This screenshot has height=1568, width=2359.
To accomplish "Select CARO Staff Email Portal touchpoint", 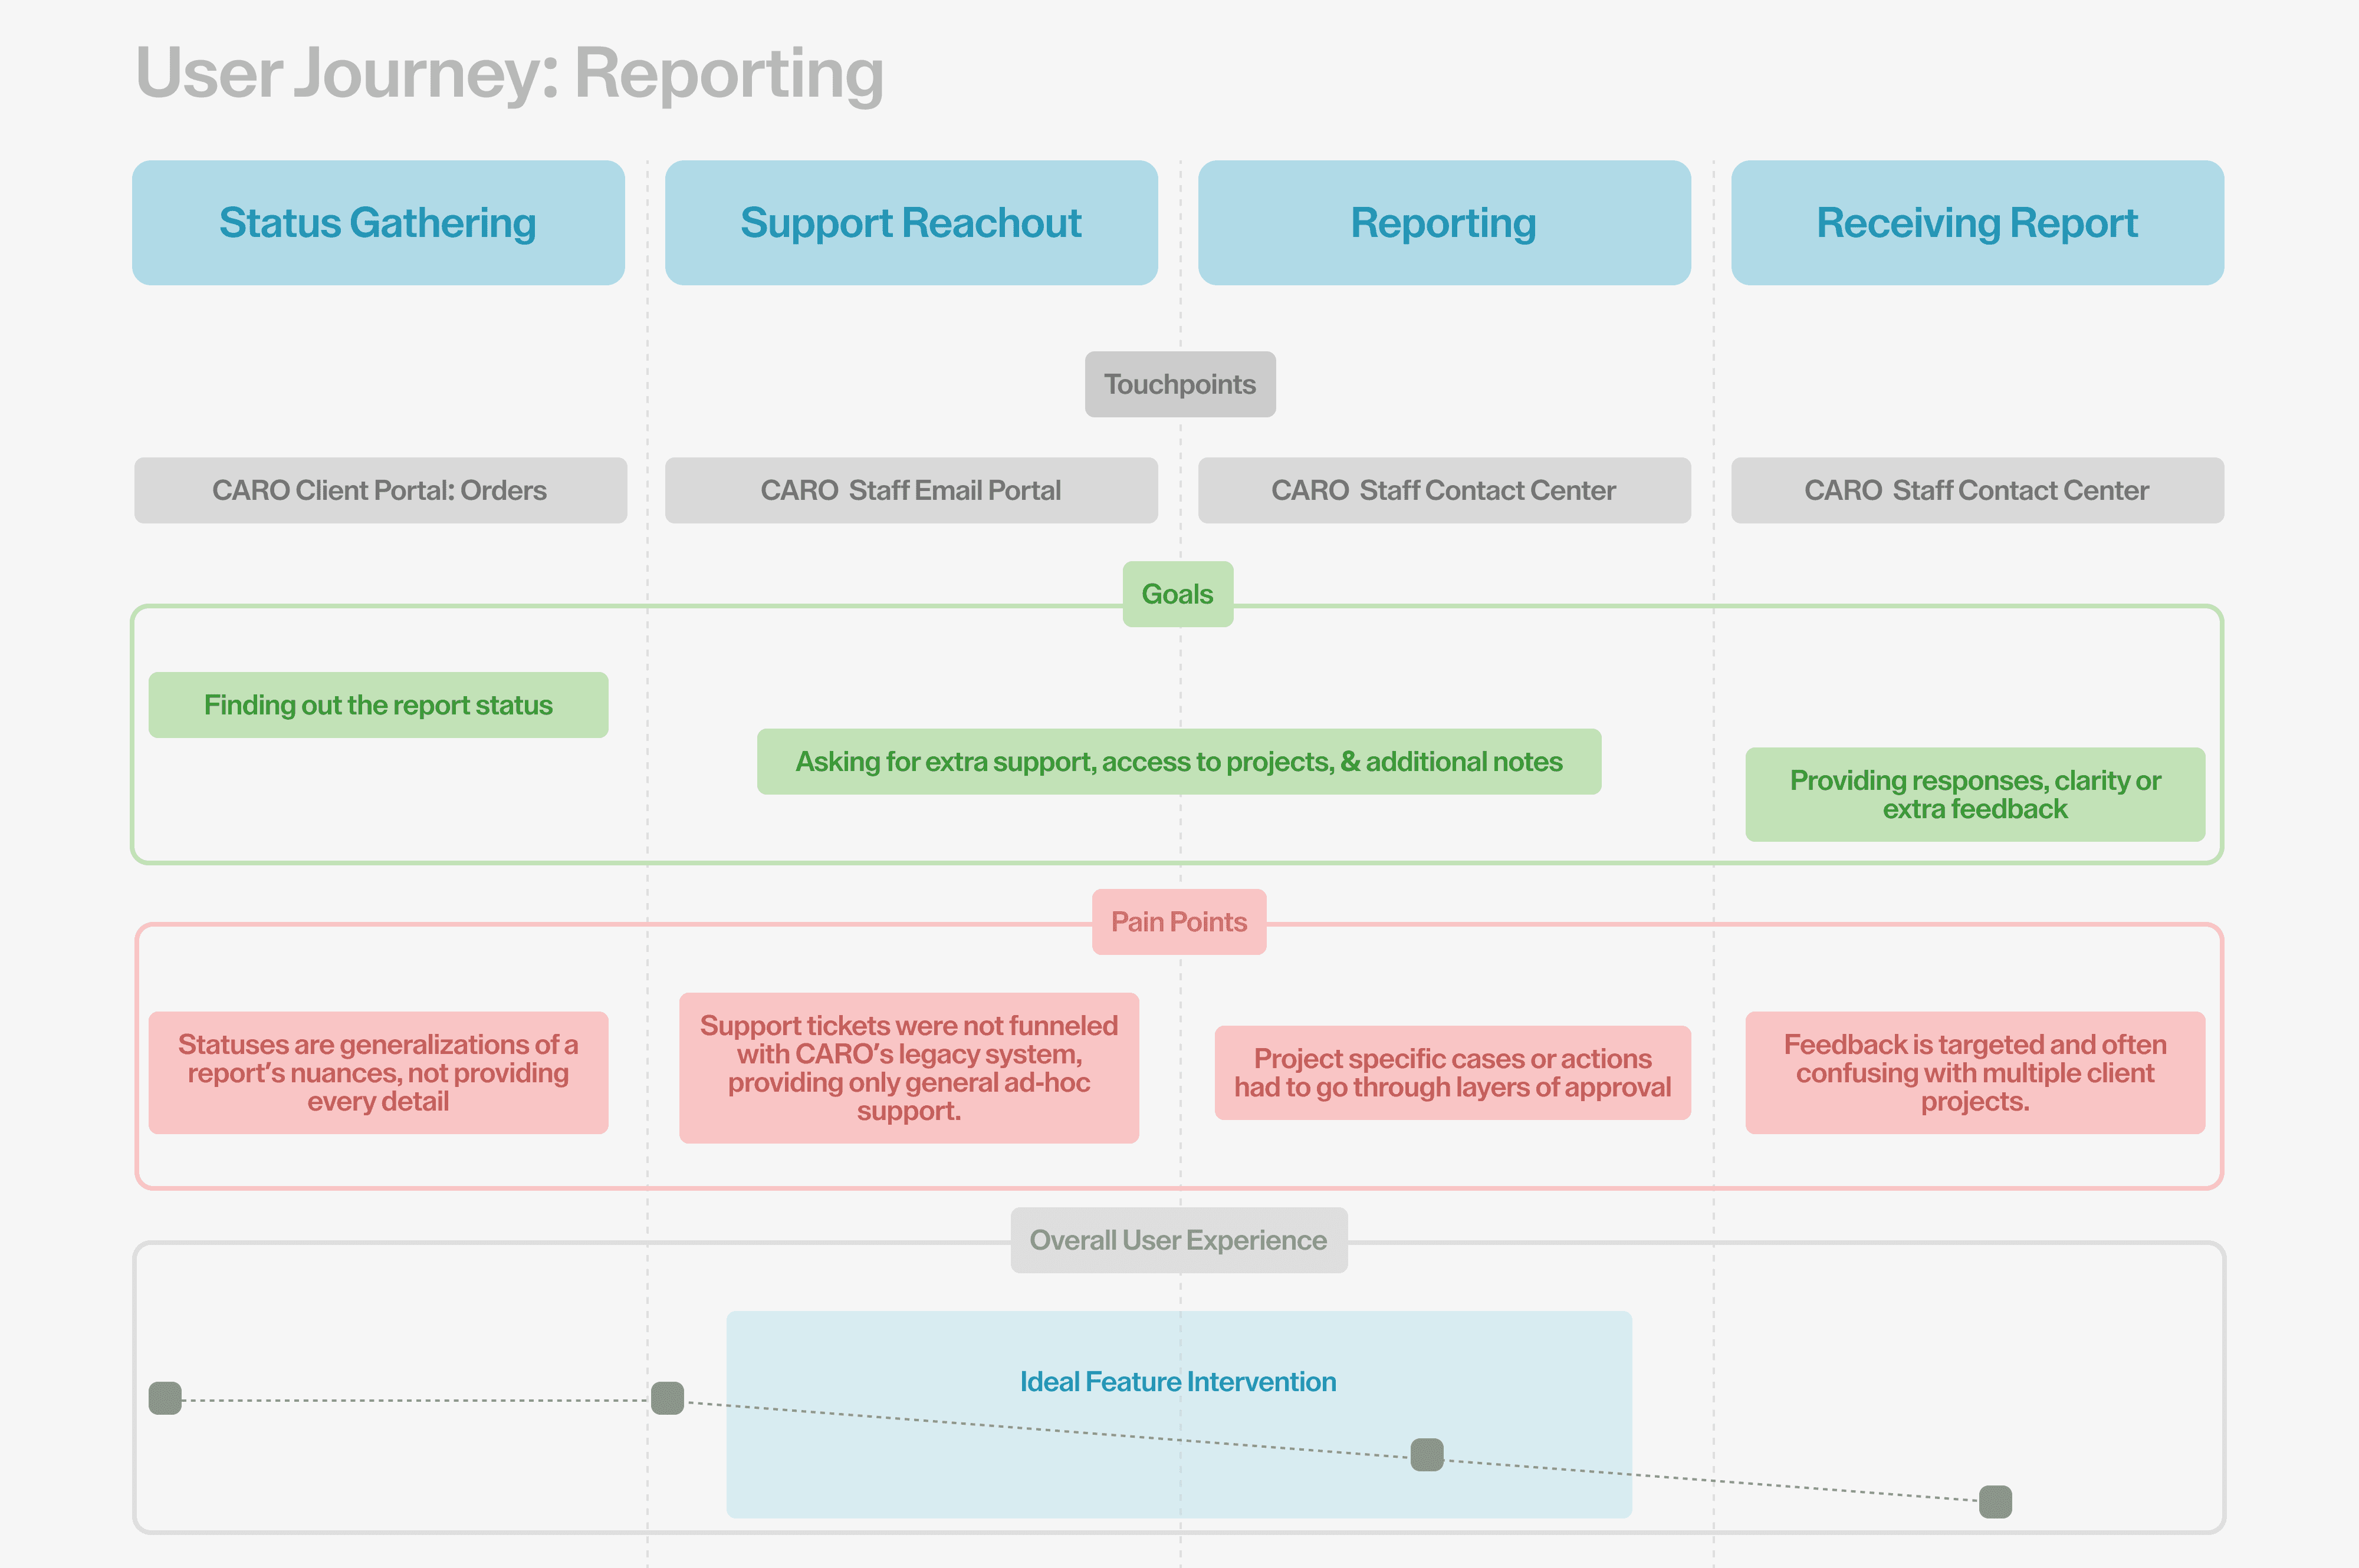I will click(x=911, y=490).
